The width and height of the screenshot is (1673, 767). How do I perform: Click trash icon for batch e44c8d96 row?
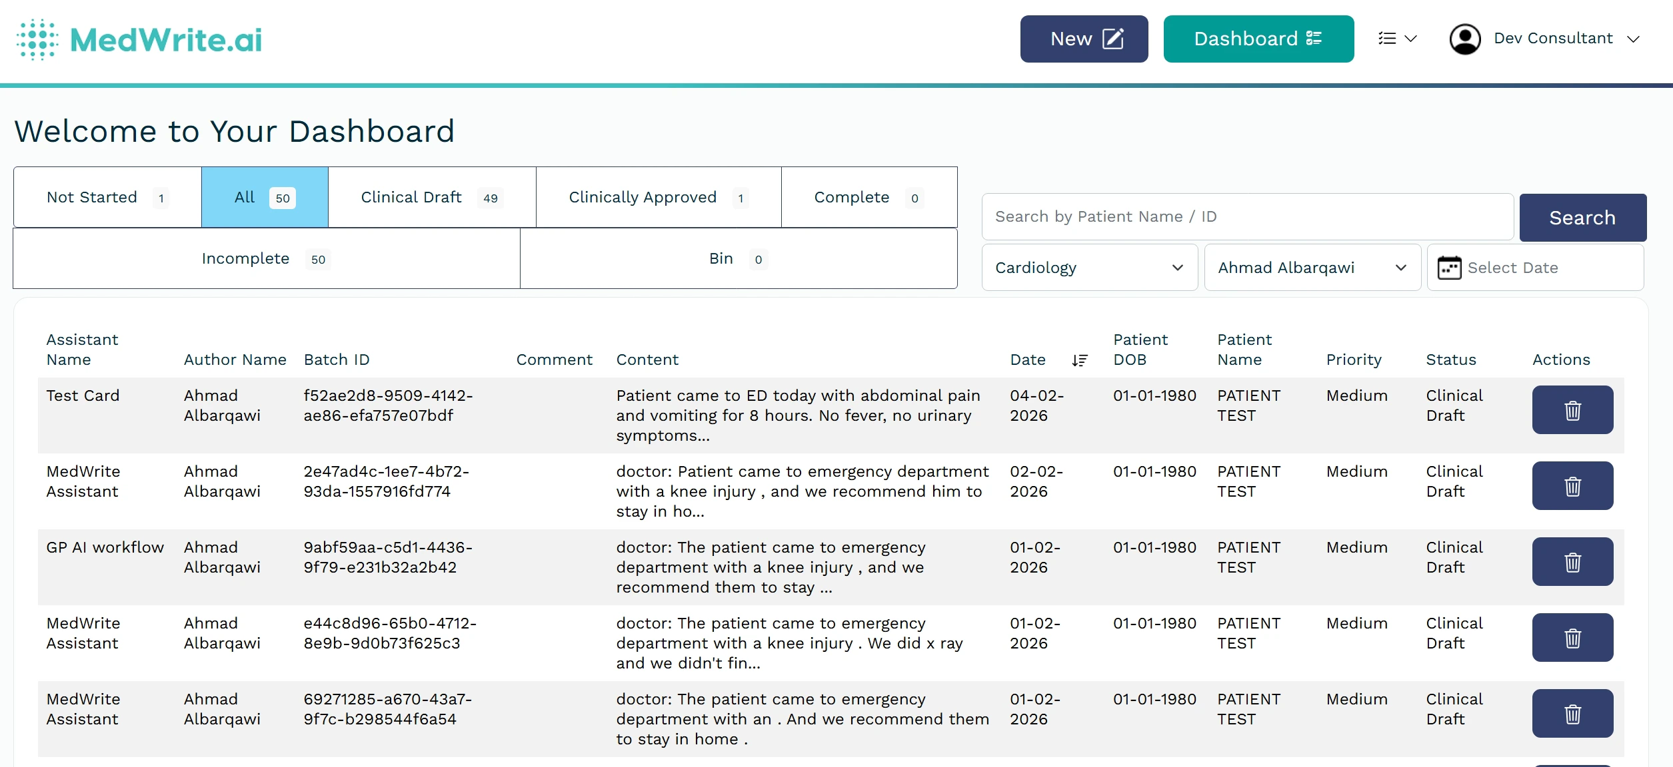click(1572, 638)
